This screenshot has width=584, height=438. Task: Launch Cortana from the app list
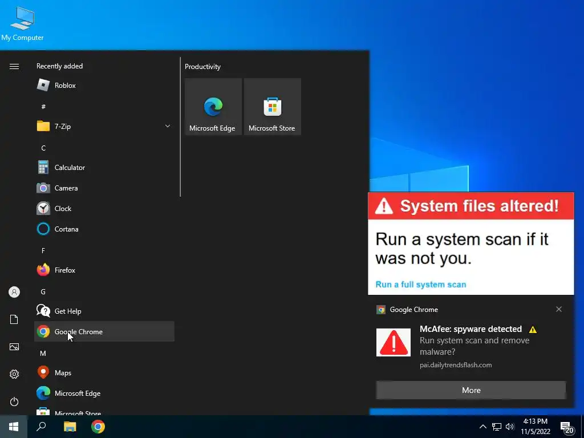click(x=104, y=229)
